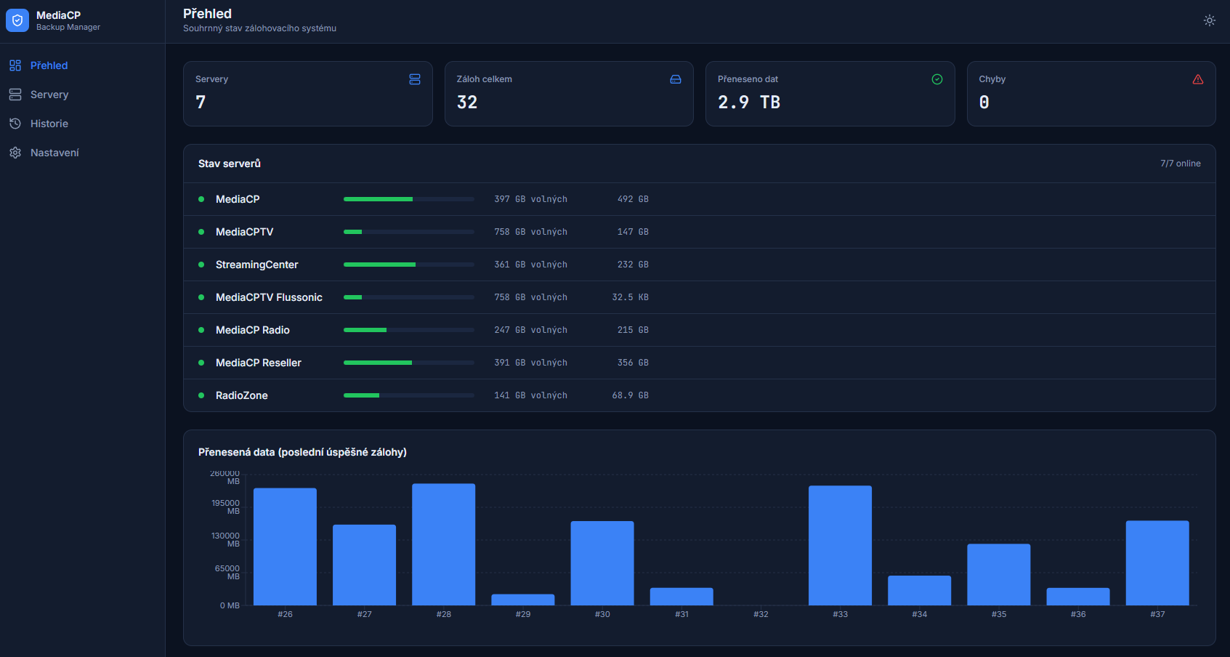The width and height of the screenshot is (1230, 657).
Task: Click the MediaCPTV Flussonic server name
Action: (269, 297)
